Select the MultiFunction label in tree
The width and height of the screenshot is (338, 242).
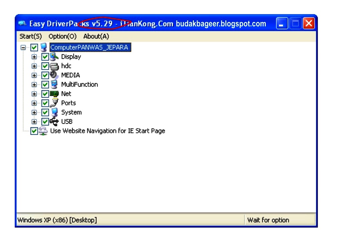(x=80, y=84)
